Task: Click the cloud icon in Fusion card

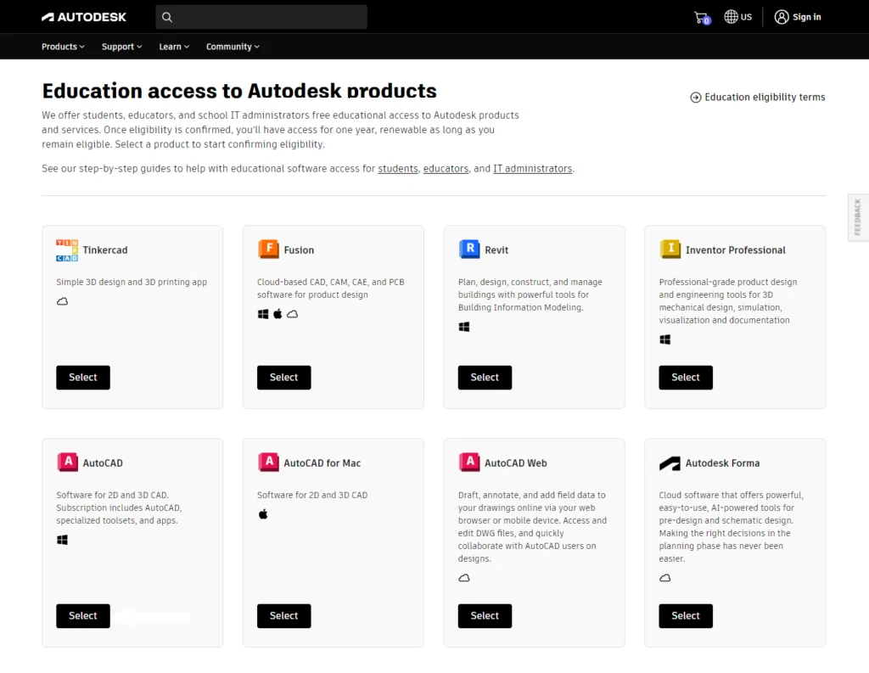Action: pos(293,314)
